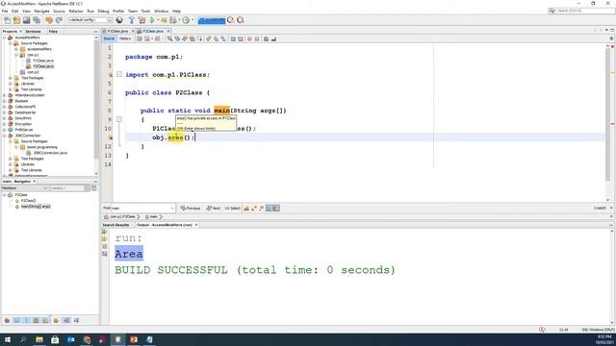Screen dimensions: 616x346
Task: Open the Tools menu
Action: [145, 11]
